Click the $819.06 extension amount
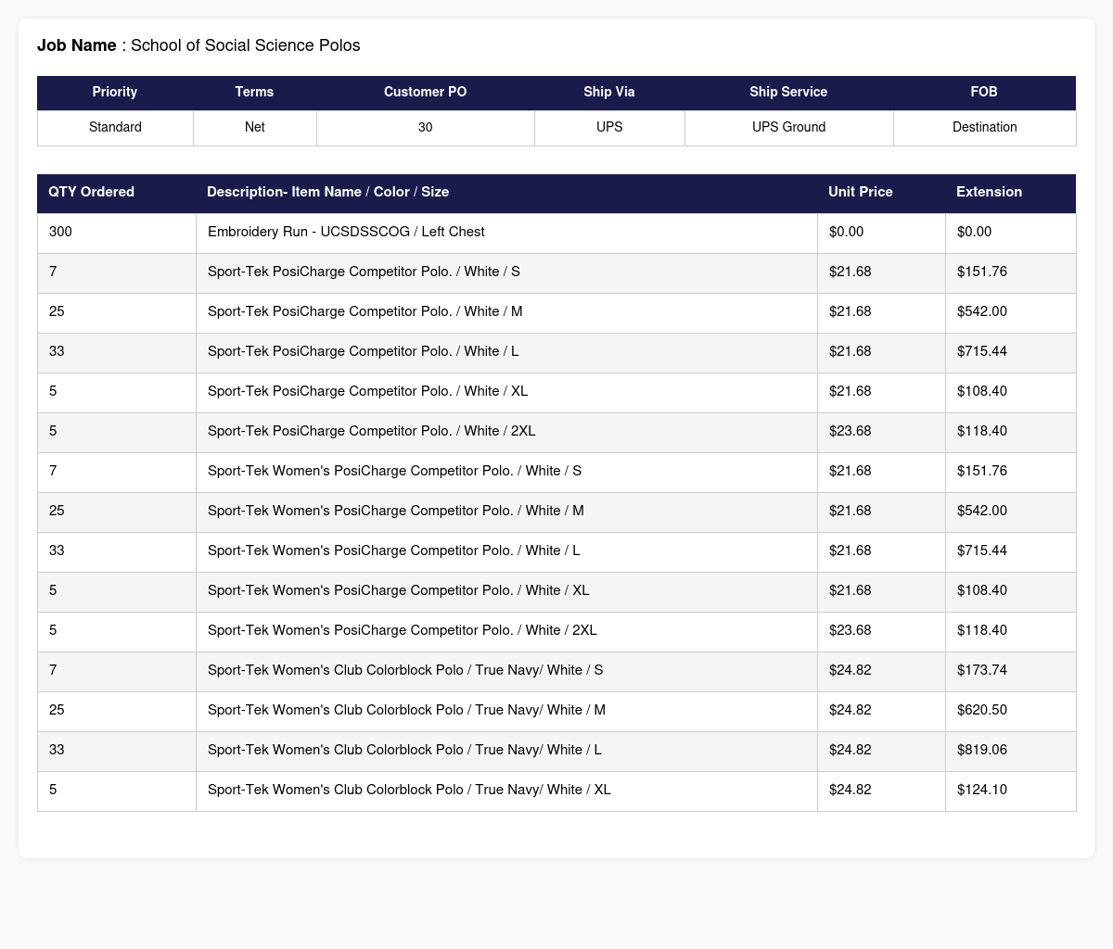 [982, 750]
